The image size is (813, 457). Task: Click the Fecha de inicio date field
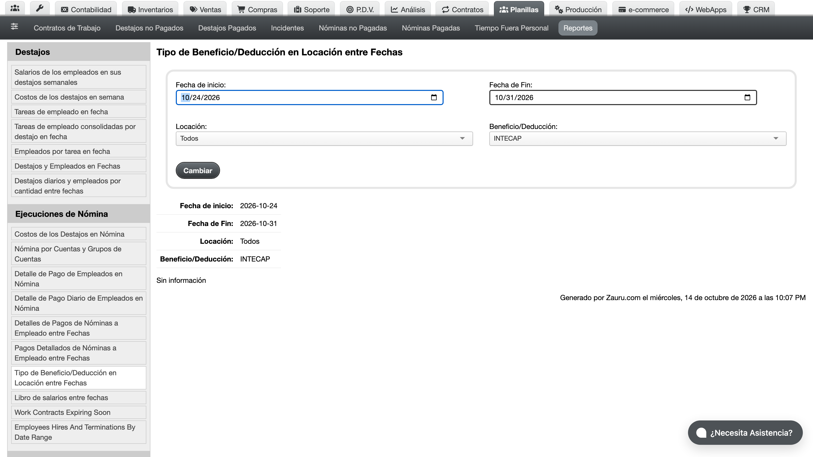pos(309,97)
